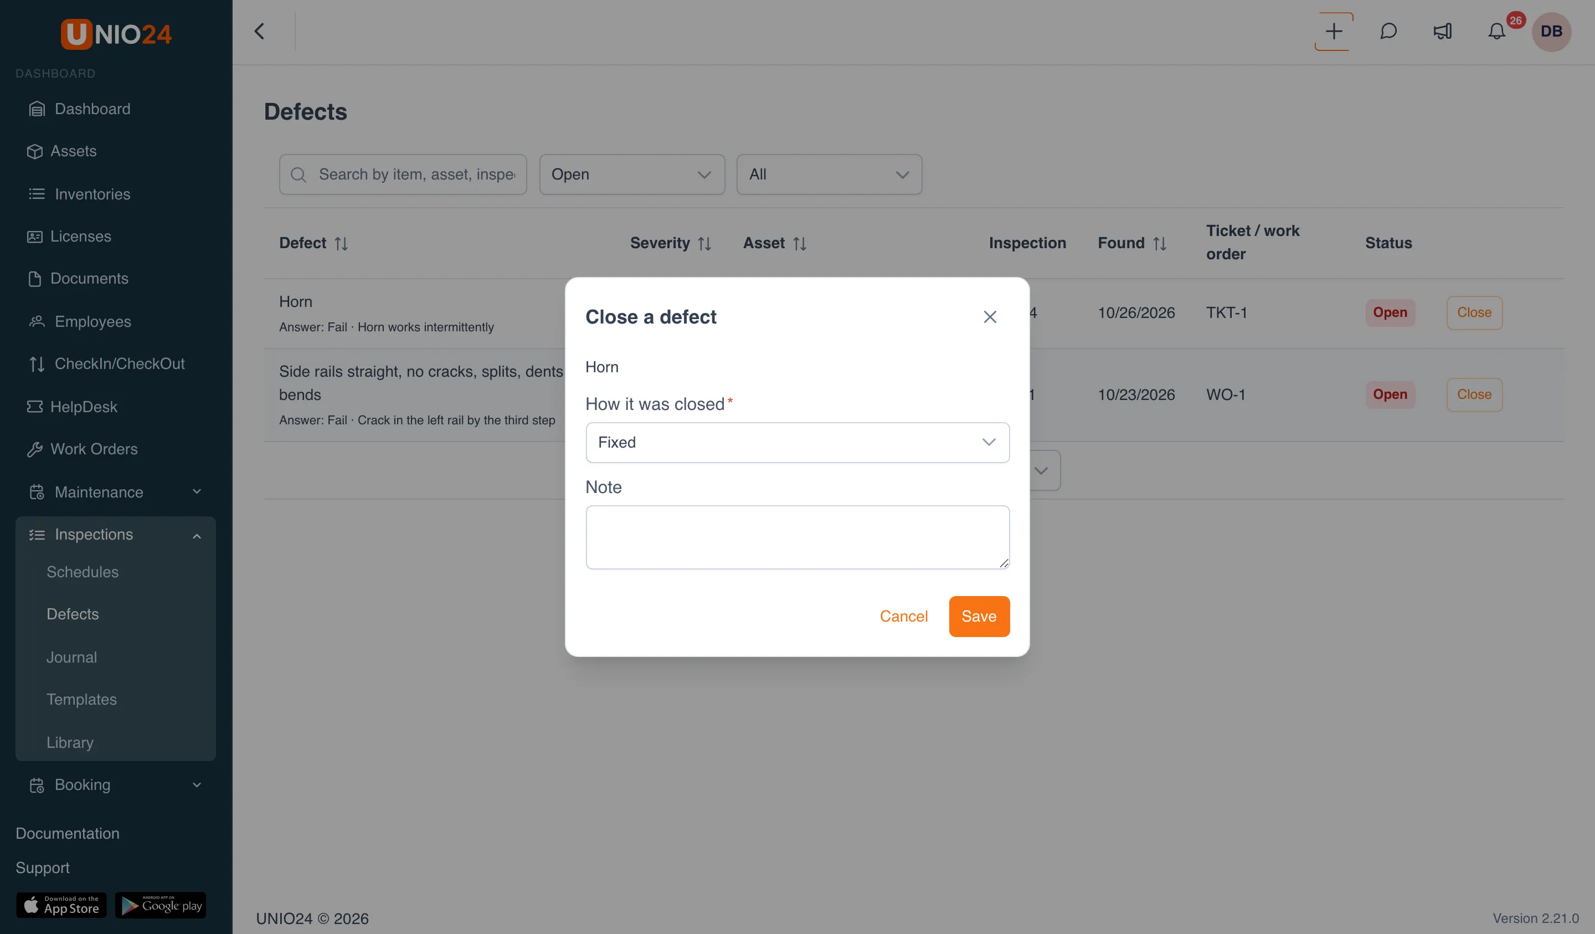Collapse the Inspections menu
1595x934 pixels.
(x=116, y=535)
